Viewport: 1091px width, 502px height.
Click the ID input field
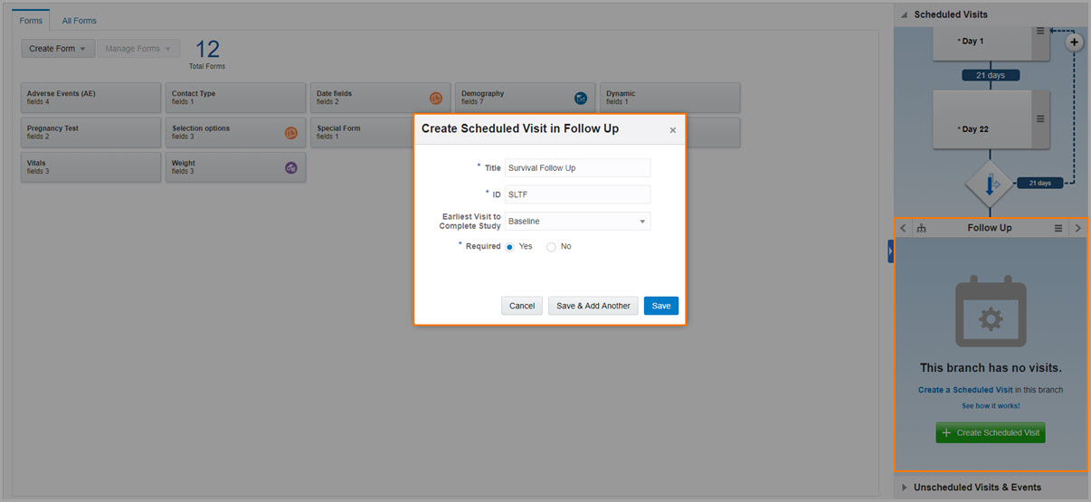(x=577, y=194)
